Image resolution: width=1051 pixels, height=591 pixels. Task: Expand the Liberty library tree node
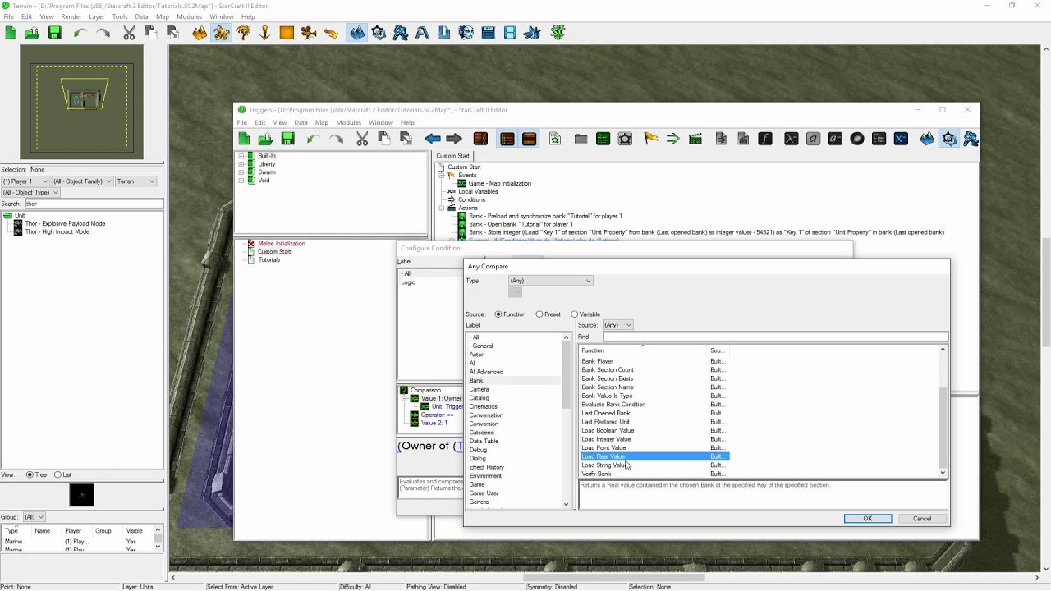pos(241,164)
